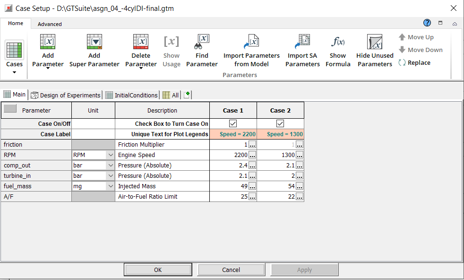Click the Hide Unused Parameters icon
Viewport: 464px width, 280px height.
click(x=375, y=42)
